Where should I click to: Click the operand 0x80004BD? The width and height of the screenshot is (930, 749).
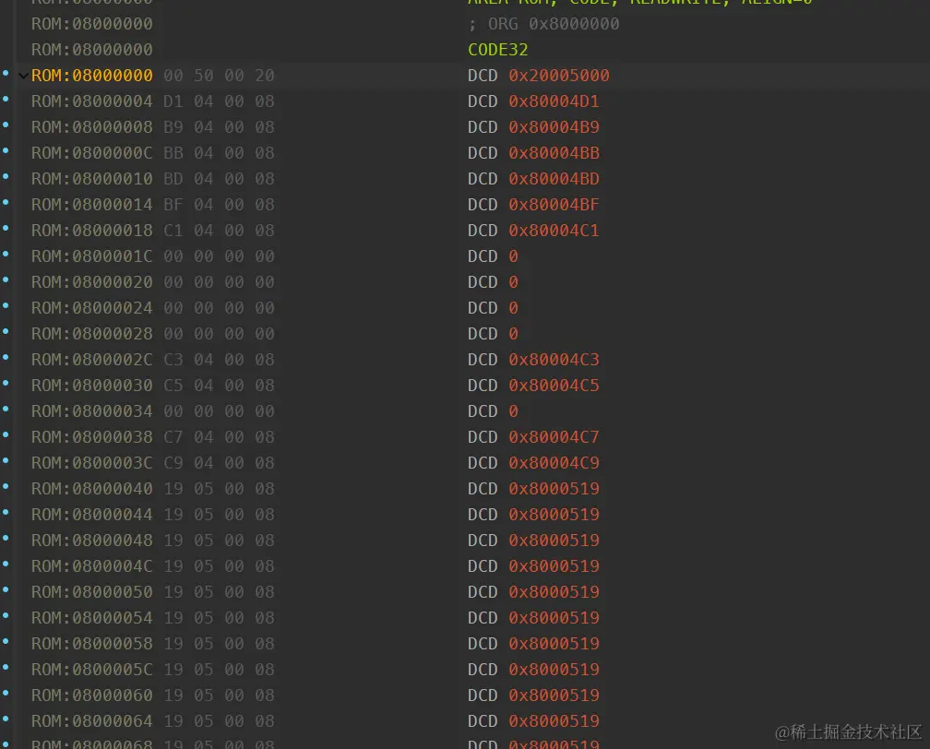(x=554, y=179)
